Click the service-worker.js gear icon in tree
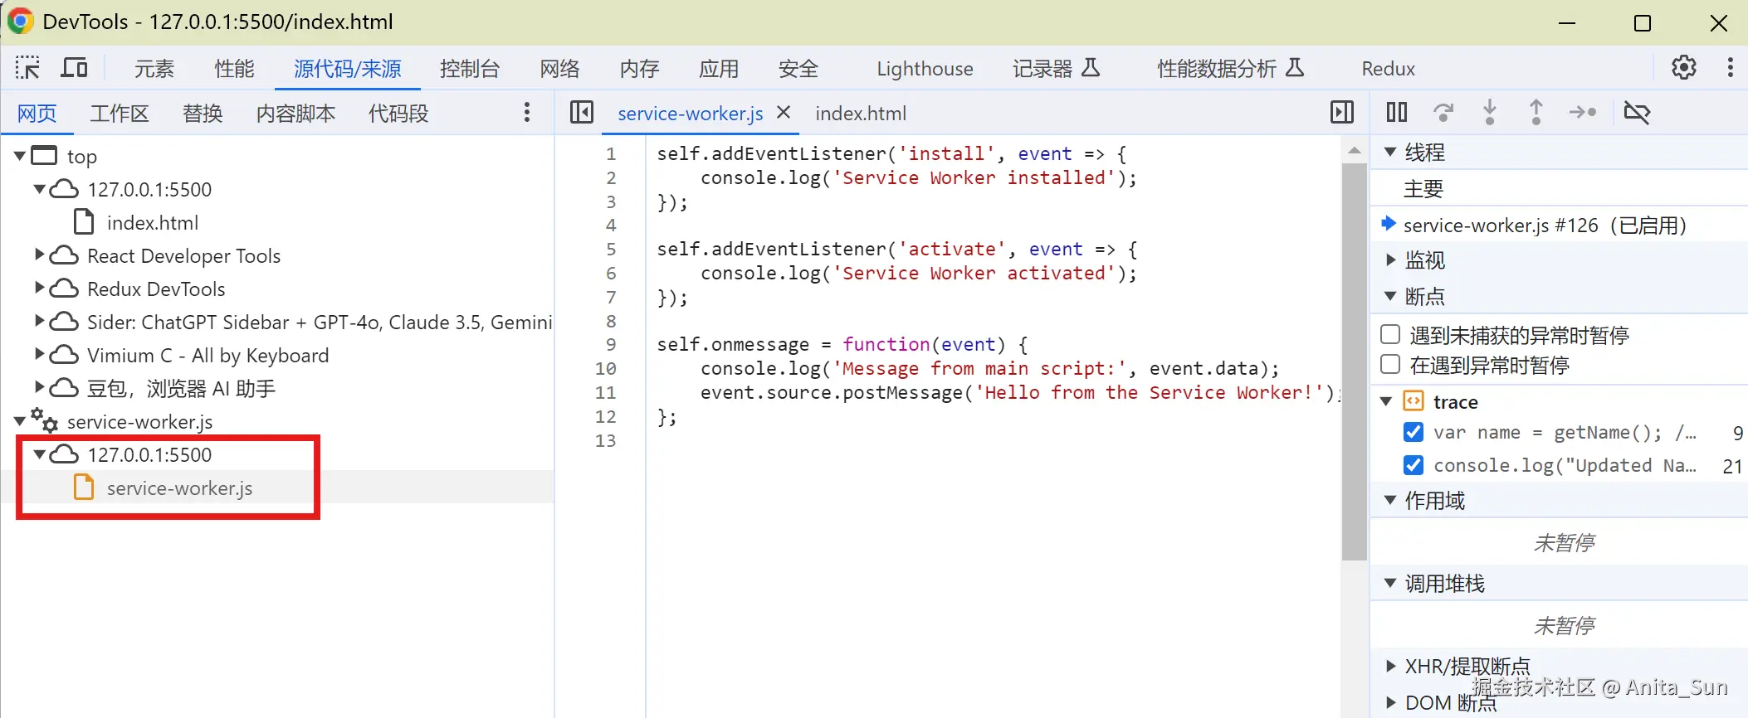Image resolution: width=1748 pixels, height=718 pixels. [x=44, y=420]
